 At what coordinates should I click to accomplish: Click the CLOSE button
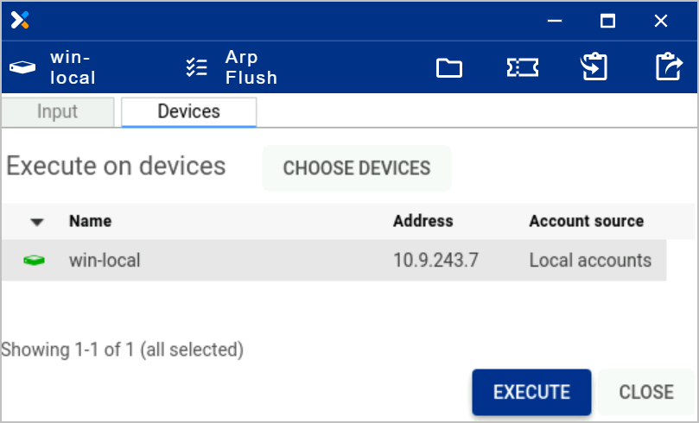pyautogui.click(x=646, y=392)
